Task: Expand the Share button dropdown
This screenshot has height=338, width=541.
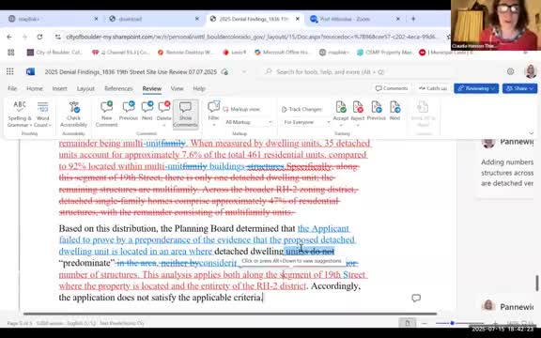Action: (532, 88)
